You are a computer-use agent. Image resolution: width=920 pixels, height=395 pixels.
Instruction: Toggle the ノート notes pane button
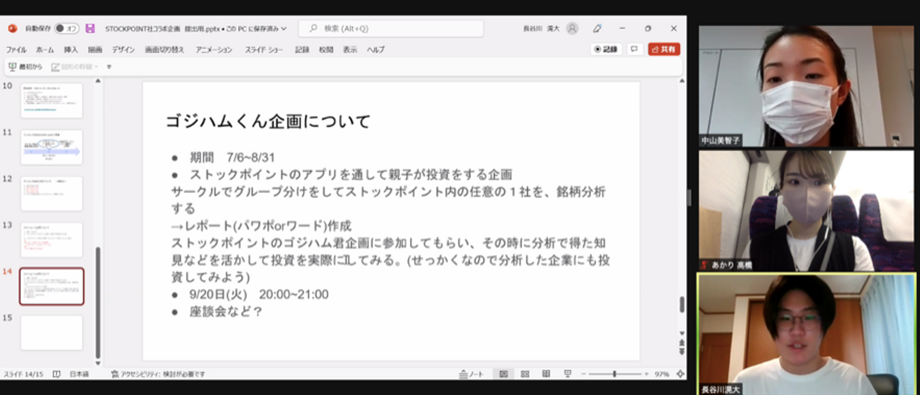[x=471, y=374]
